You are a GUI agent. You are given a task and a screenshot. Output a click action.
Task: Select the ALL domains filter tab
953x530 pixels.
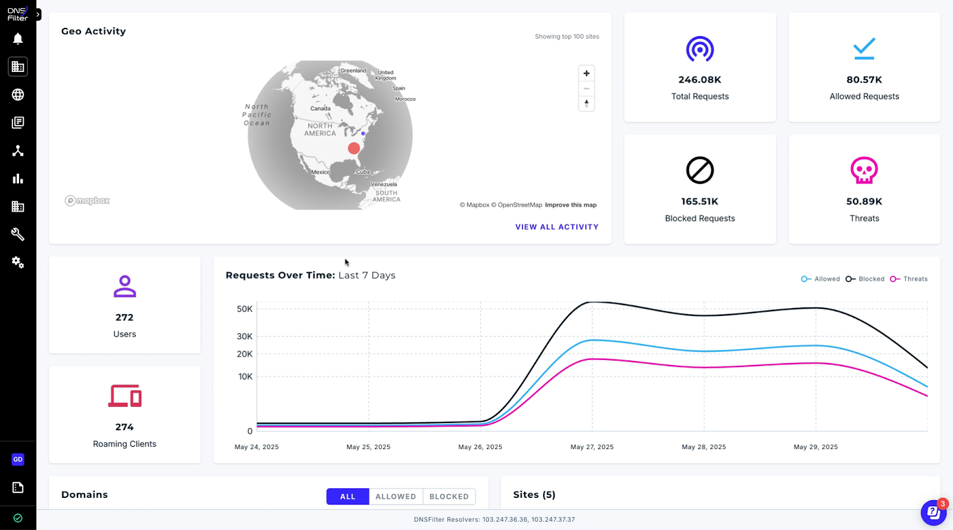(x=348, y=496)
